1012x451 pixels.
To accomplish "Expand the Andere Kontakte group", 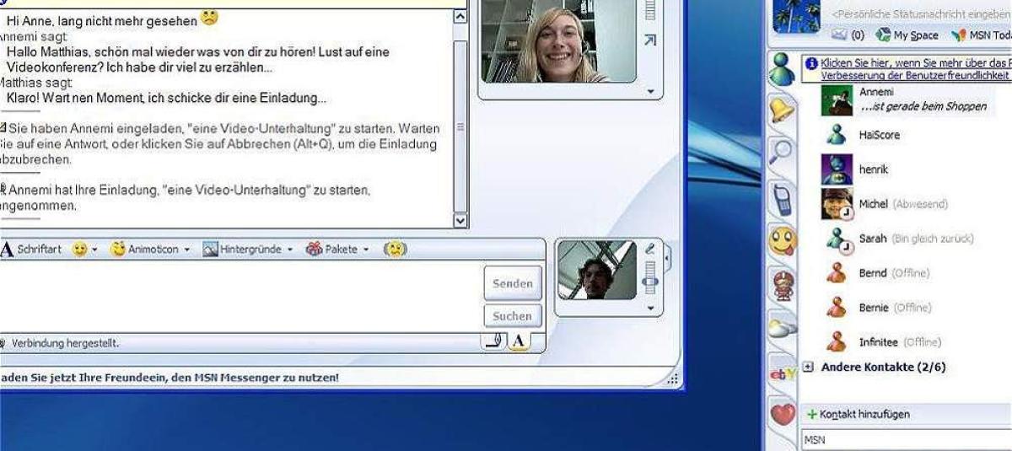I will tap(808, 368).
